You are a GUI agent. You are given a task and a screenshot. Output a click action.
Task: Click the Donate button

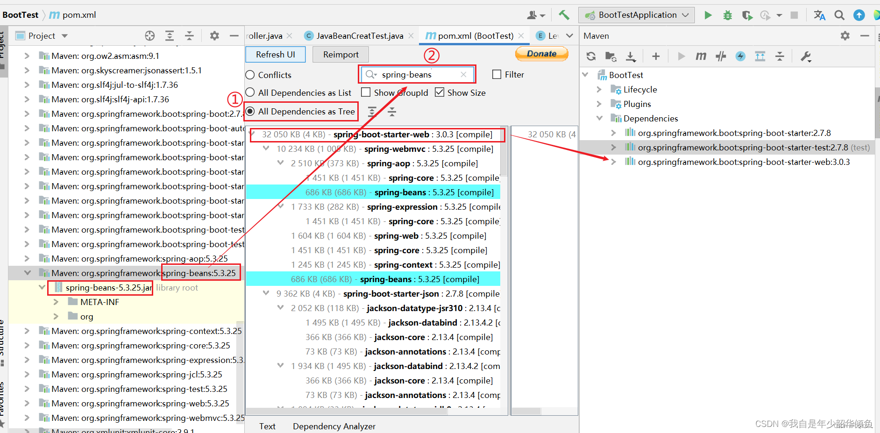click(542, 54)
